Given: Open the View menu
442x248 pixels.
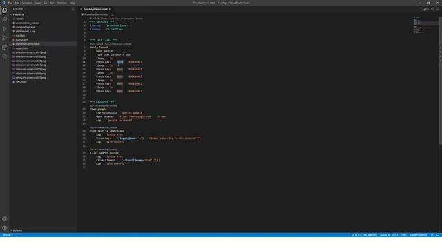Looking at the screenshot, I should [x=38, y=3].
